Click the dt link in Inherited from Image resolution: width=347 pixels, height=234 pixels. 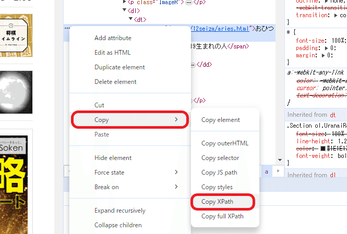[x=332, y=115]
